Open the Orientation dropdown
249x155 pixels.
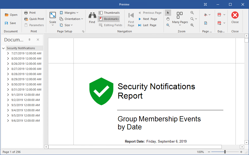pos(71,19)
